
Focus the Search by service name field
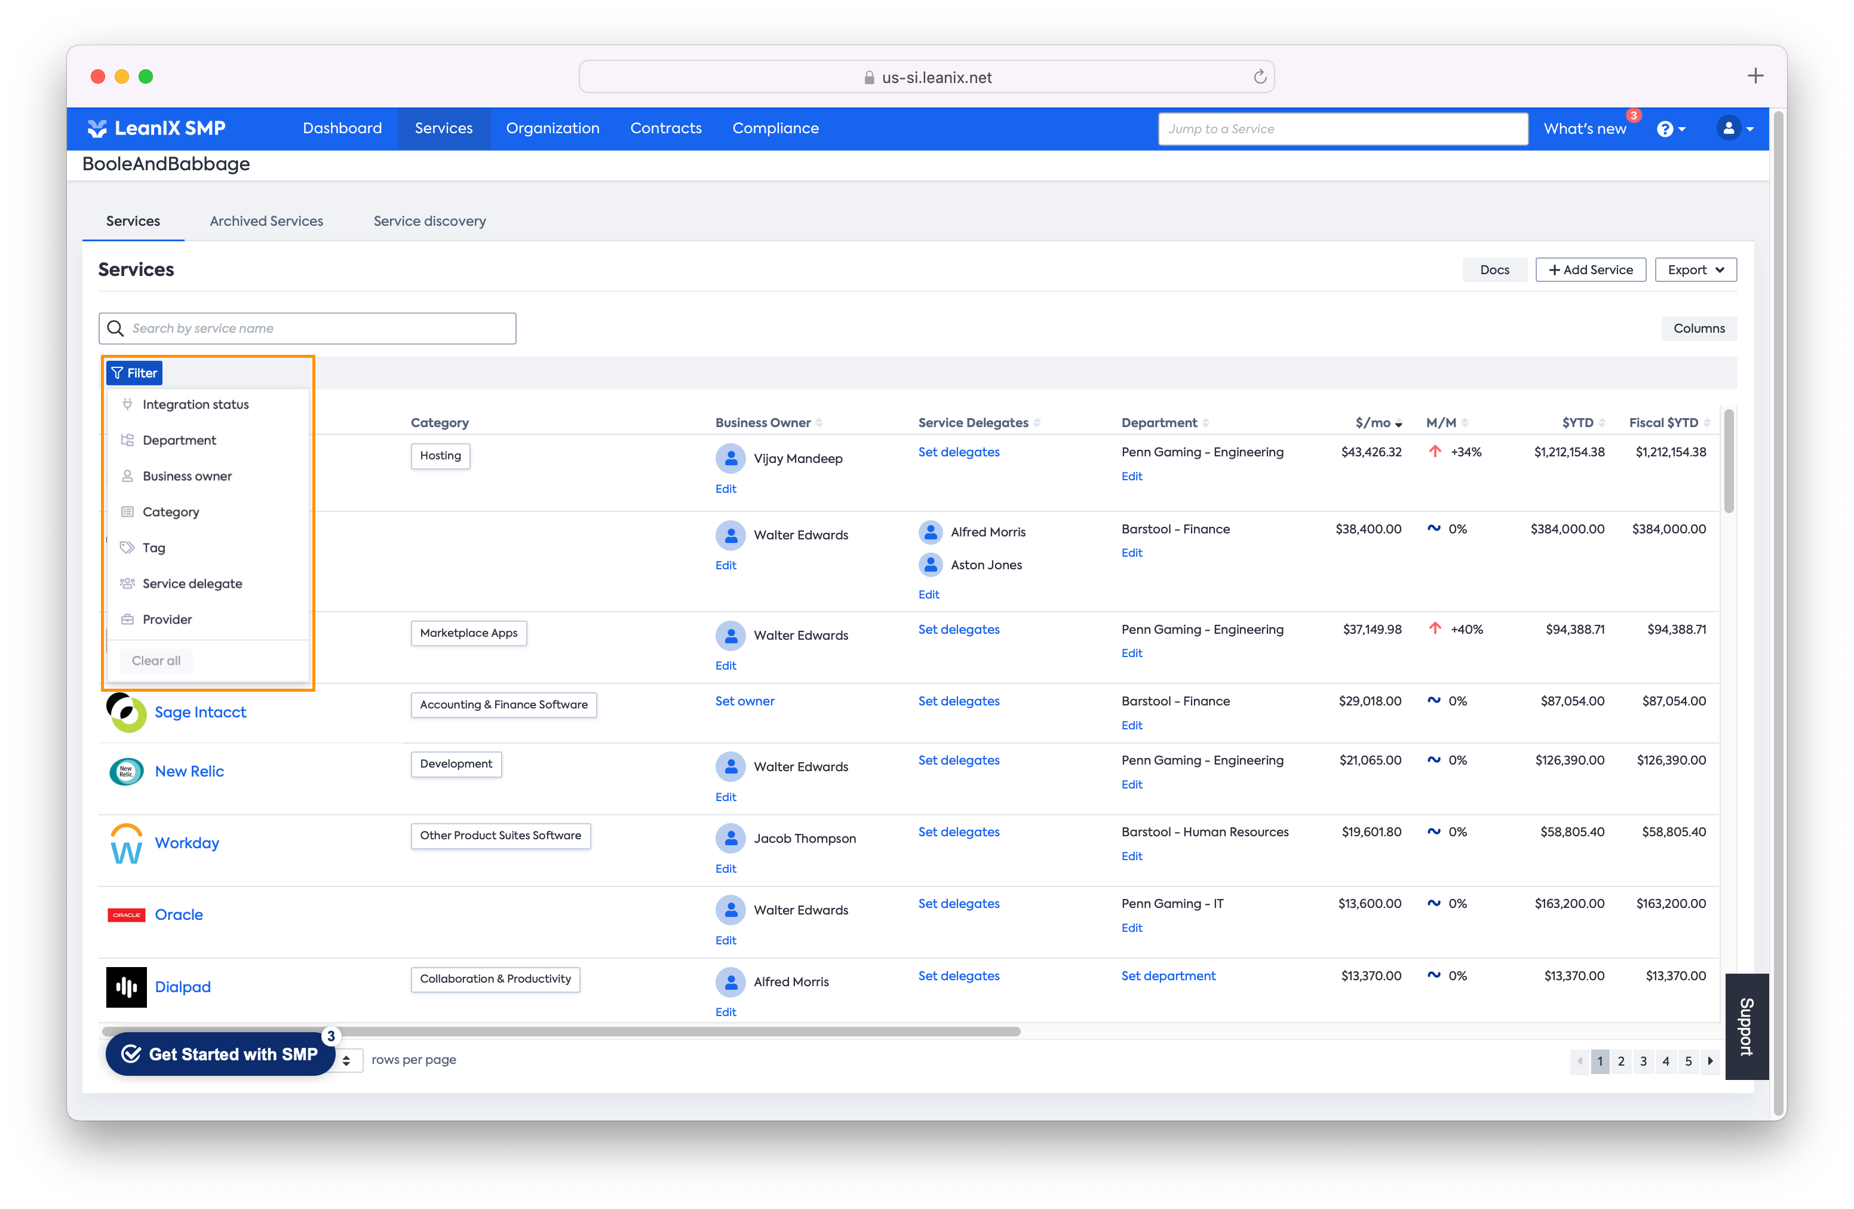307,329
